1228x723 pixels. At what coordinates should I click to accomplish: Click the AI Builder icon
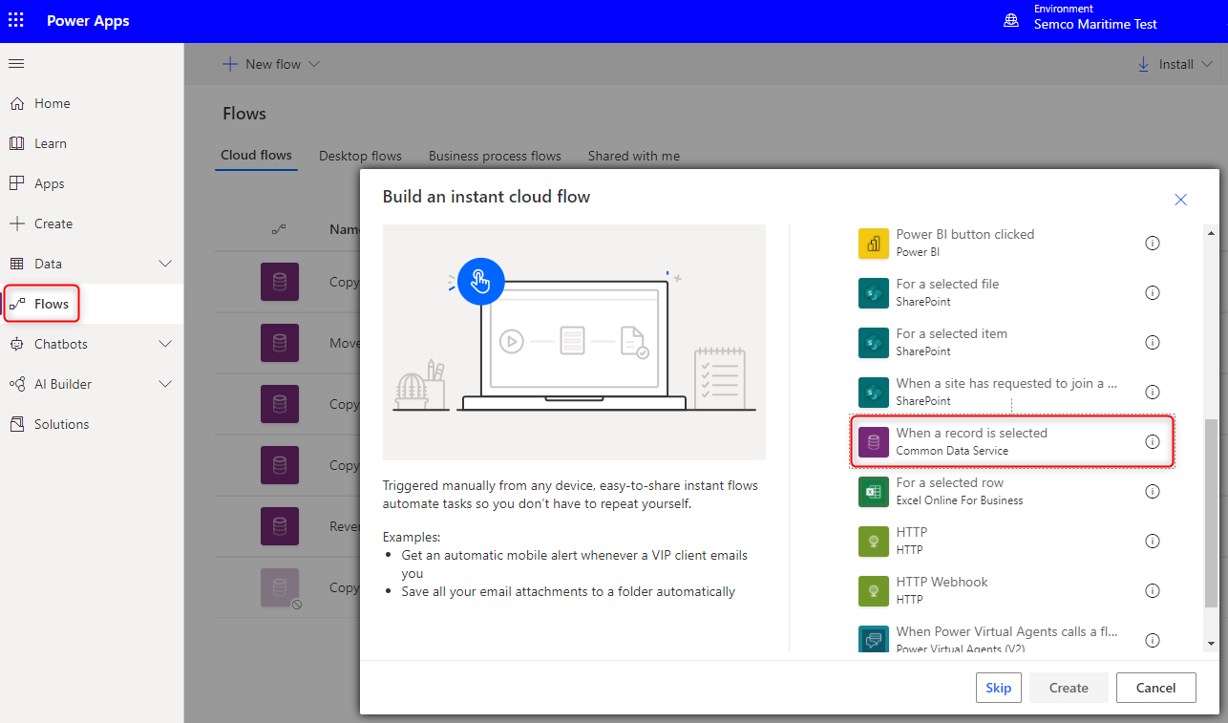pyautogui.click(x=16, y=384)
